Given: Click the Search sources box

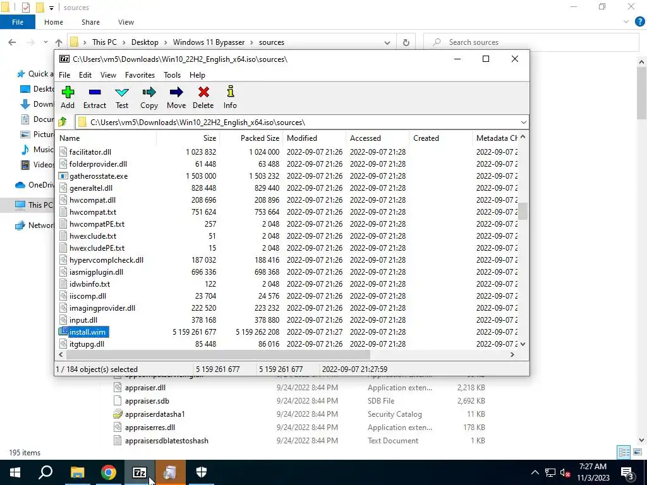Looking at the screenshot, I should (531, 42).
